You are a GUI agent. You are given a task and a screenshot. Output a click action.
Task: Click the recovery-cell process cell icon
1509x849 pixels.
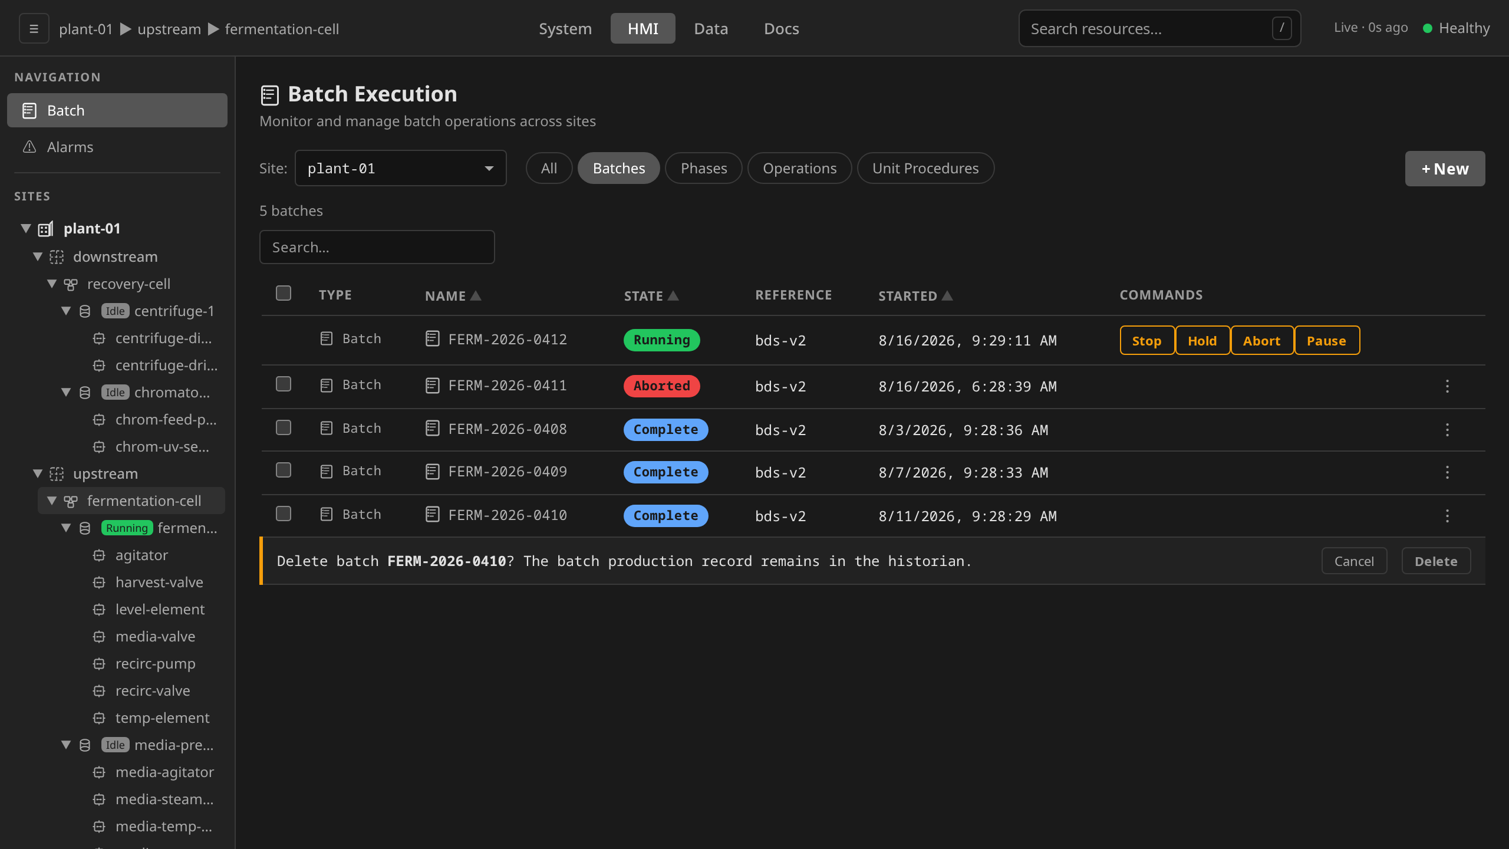(71, 285)
